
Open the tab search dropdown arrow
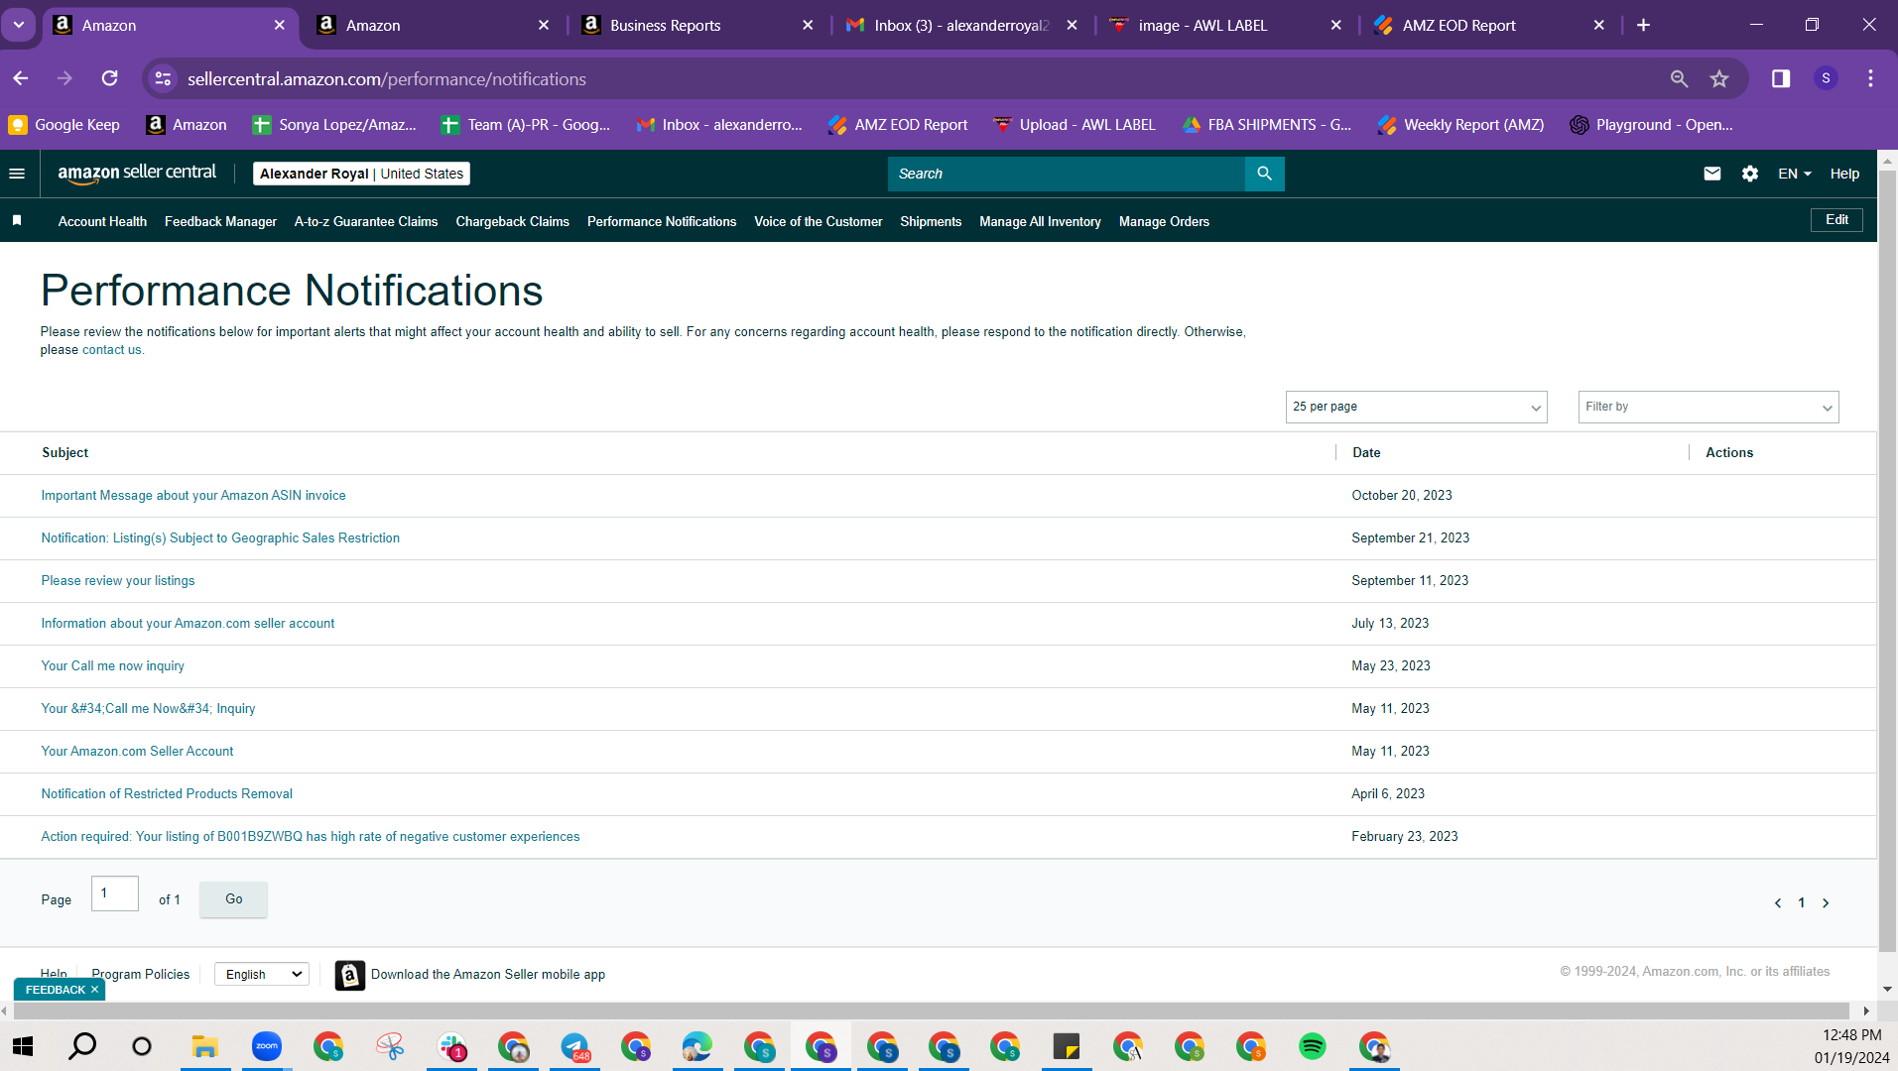coord(19,25)
